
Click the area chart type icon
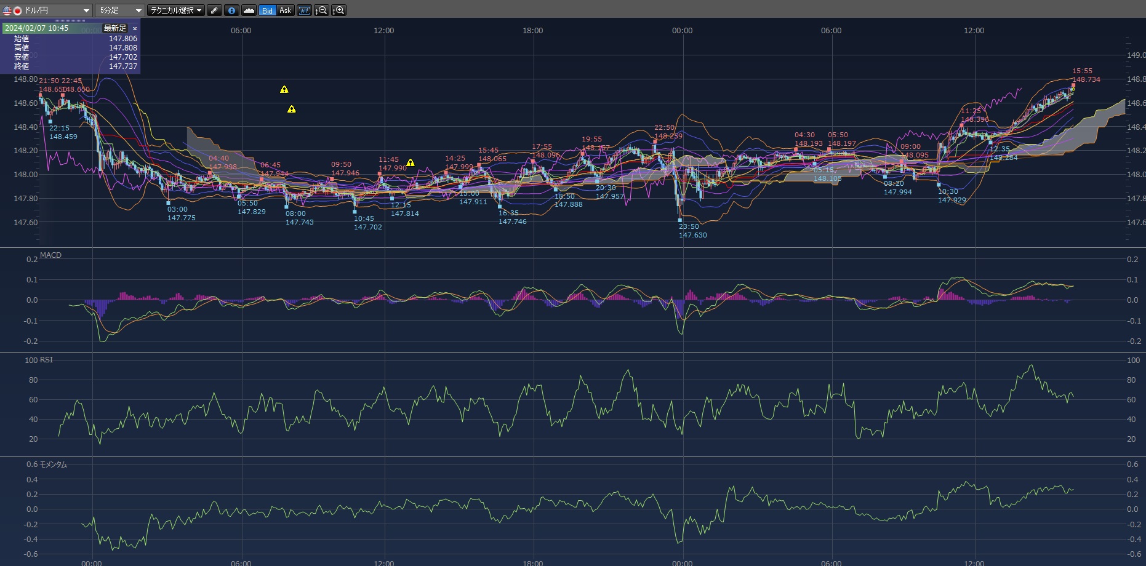(x=249, y=10)
